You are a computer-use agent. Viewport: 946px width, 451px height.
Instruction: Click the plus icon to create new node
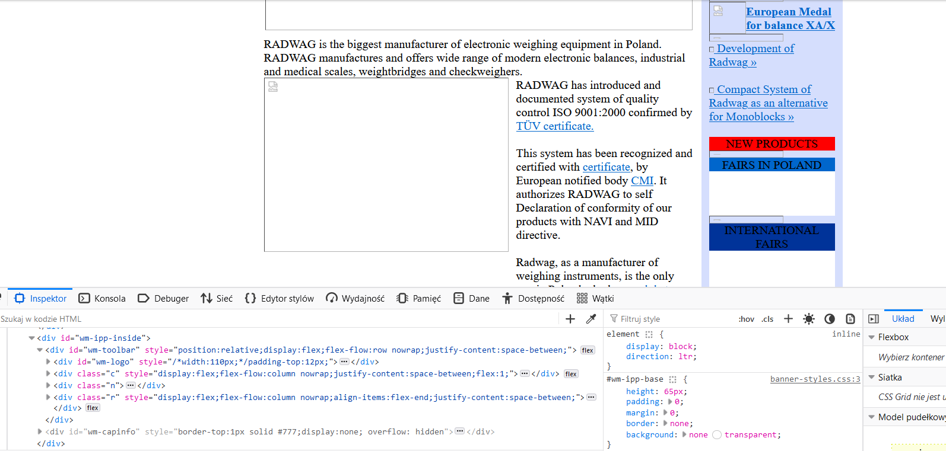570,319
